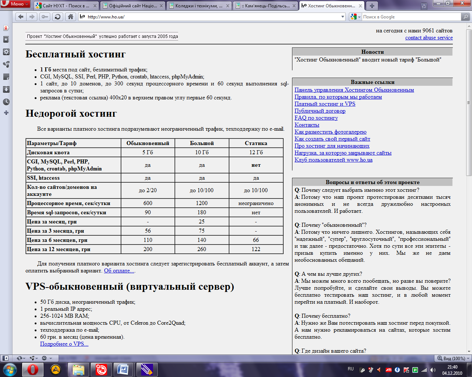Open Windows Explorer from taskbar

pos(79,369)
